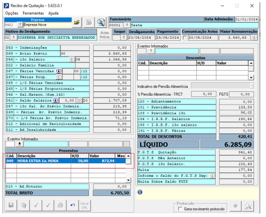Viewport: 266px width, 217px height.
Task: Open the Eventos Informados lookup above Descontos
Action: coord(151,51)
